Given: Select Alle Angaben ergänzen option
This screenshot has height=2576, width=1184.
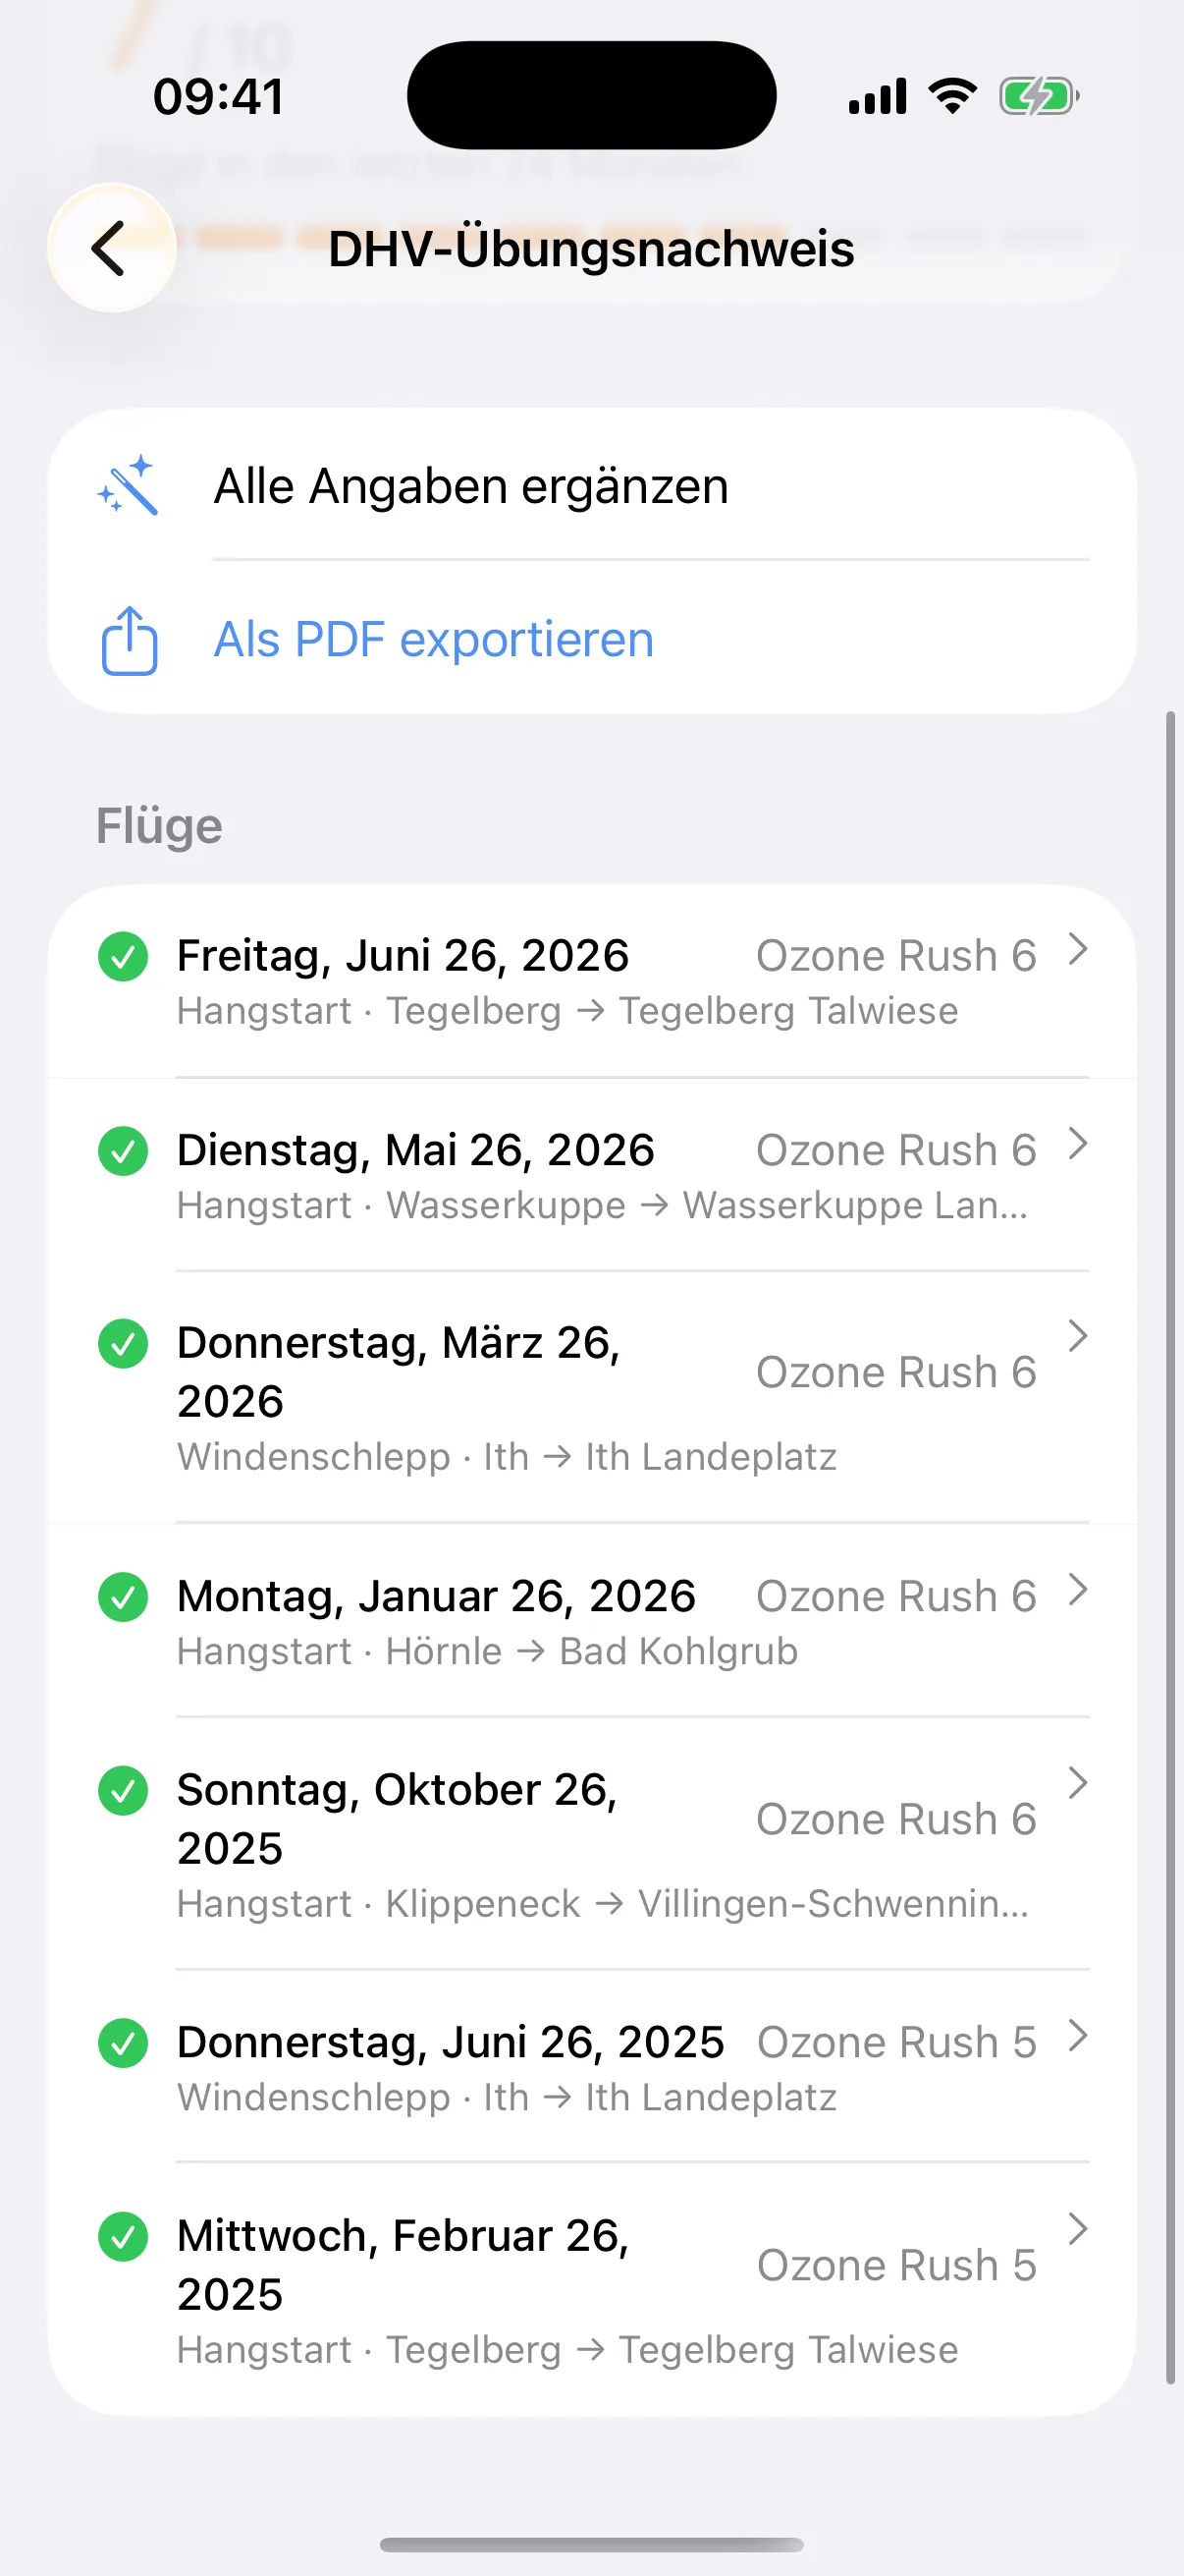Looking at the screenshot, I should (591, 486).
